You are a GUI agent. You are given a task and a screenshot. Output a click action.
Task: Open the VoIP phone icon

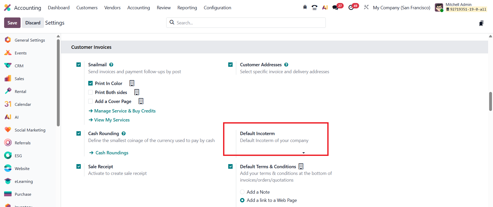pos(314,7)
